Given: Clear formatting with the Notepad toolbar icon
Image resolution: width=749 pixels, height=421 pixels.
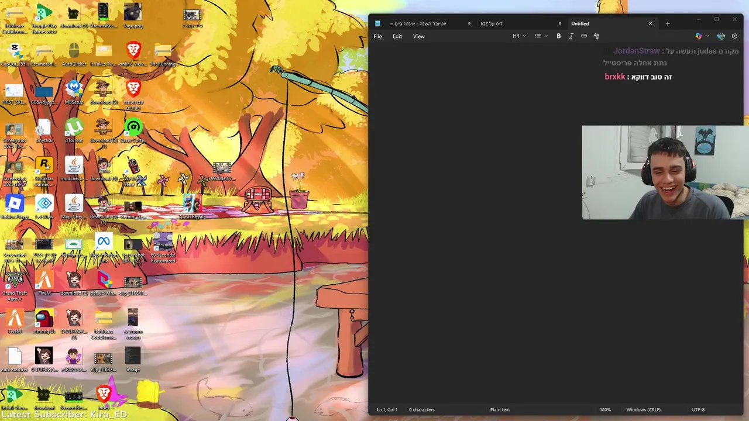Looking at the screenshot, I should (596, 36).
